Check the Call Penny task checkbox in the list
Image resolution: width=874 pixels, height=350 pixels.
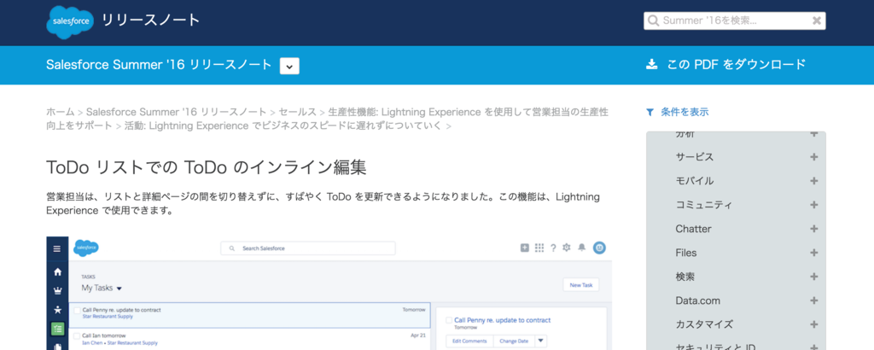coord(77,311)
